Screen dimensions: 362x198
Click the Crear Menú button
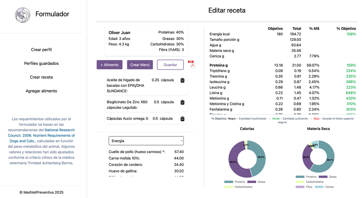click(140, 65)
